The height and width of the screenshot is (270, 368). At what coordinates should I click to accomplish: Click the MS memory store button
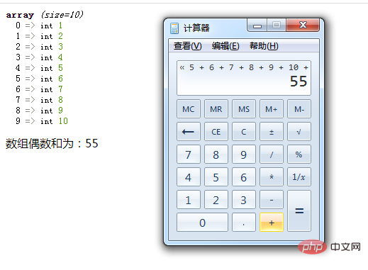click(244, 109)
